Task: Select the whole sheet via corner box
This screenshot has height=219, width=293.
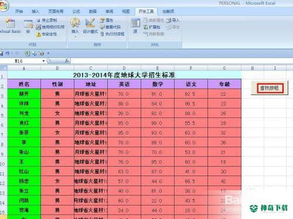Action: (x=4, y=68)
